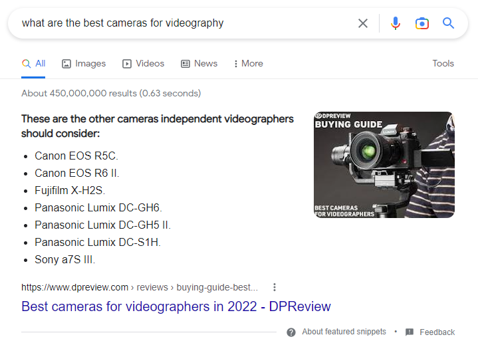478x347 pixels.
Task: Switch to the News tab
Action: pos(199,63)
